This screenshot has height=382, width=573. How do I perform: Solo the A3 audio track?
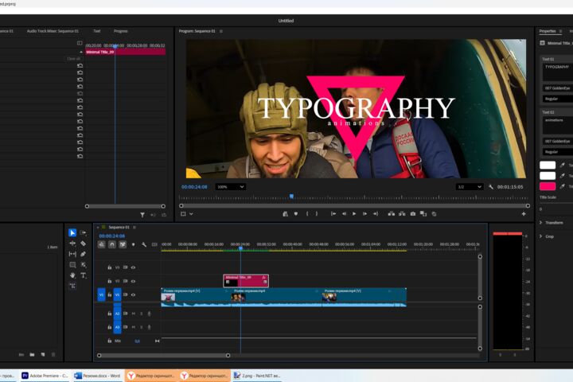(142, 327)
